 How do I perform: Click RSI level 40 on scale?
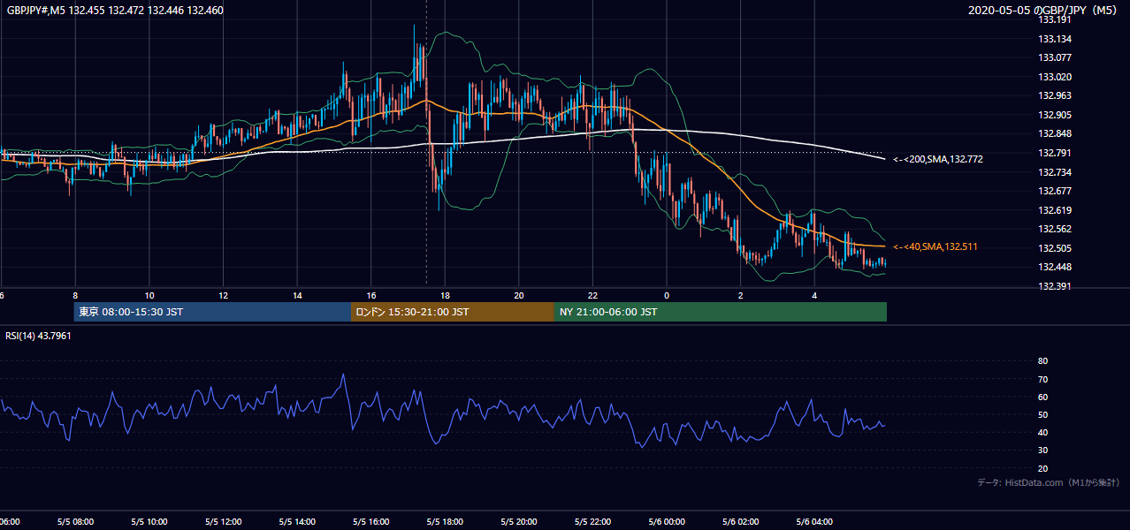[1042, 433]
